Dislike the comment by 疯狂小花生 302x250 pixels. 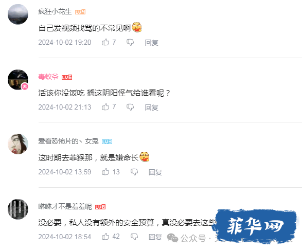click(130, 42)
